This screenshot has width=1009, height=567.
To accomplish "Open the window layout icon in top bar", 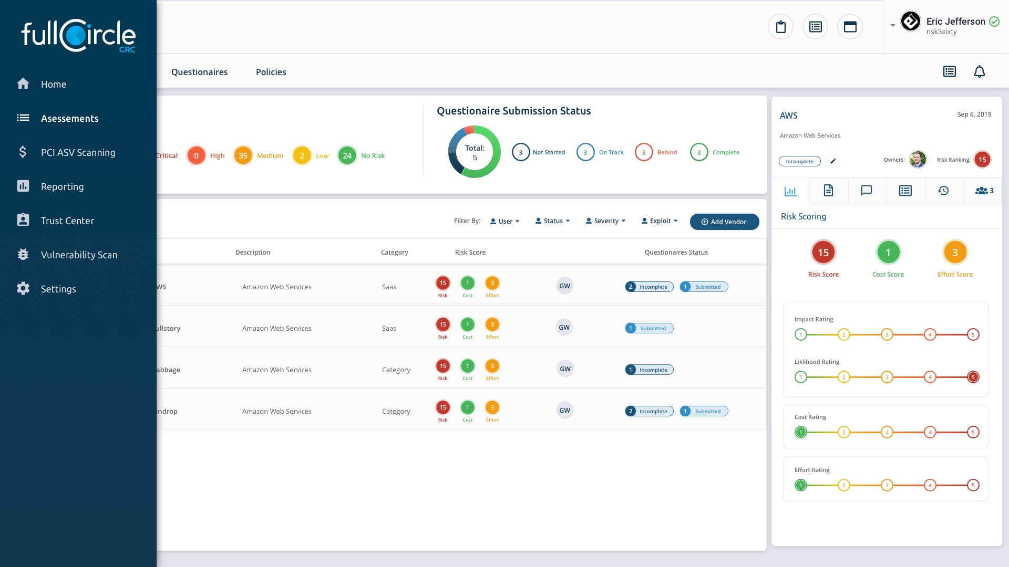I will click(x=850, y=27).
